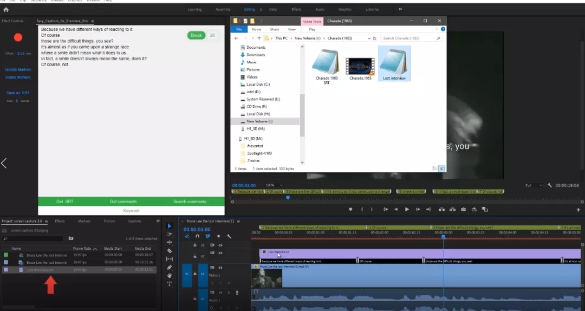Toggle V2 track output eye
This screenshot has width=585, height=311.
(220, 253)
